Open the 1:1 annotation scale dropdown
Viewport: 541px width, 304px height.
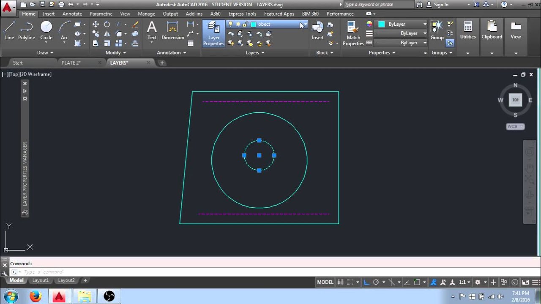pyautogui.click(x=464, y=282)
